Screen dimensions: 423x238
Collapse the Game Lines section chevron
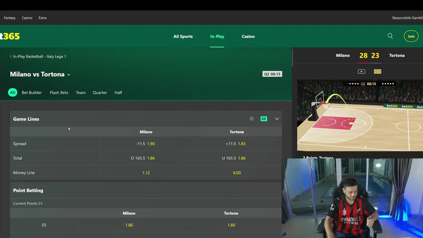tap(277, 119)
